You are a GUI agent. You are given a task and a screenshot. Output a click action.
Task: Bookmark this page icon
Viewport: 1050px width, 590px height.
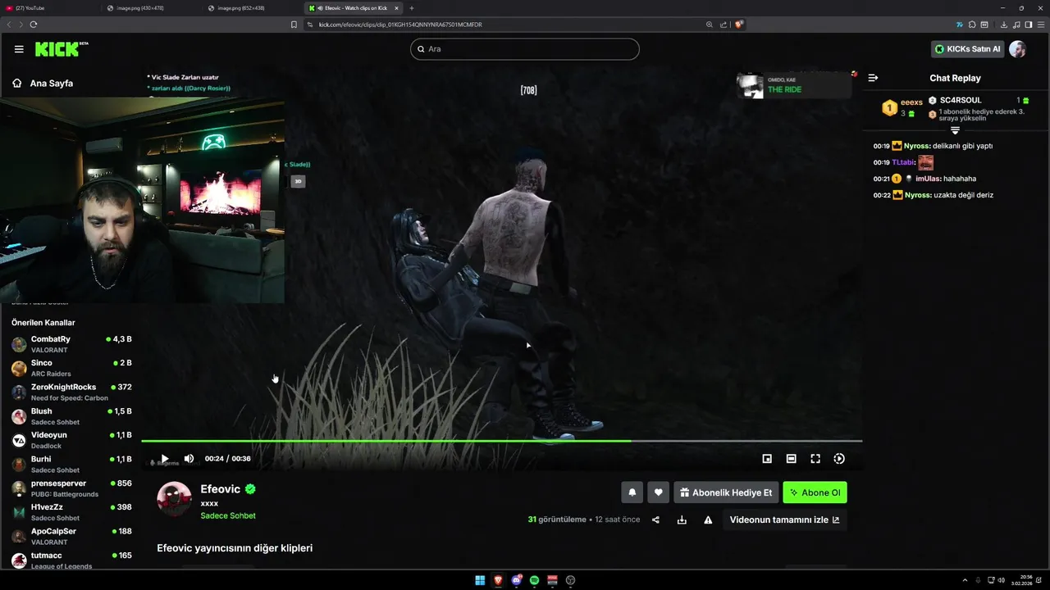tap(294, 25)
